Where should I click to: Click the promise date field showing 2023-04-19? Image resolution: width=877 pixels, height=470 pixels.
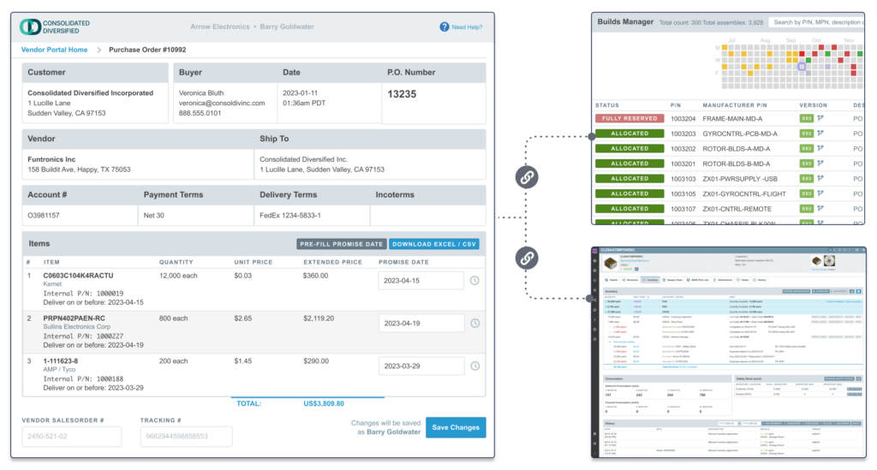pyautogui.click(x=421, y=323)
